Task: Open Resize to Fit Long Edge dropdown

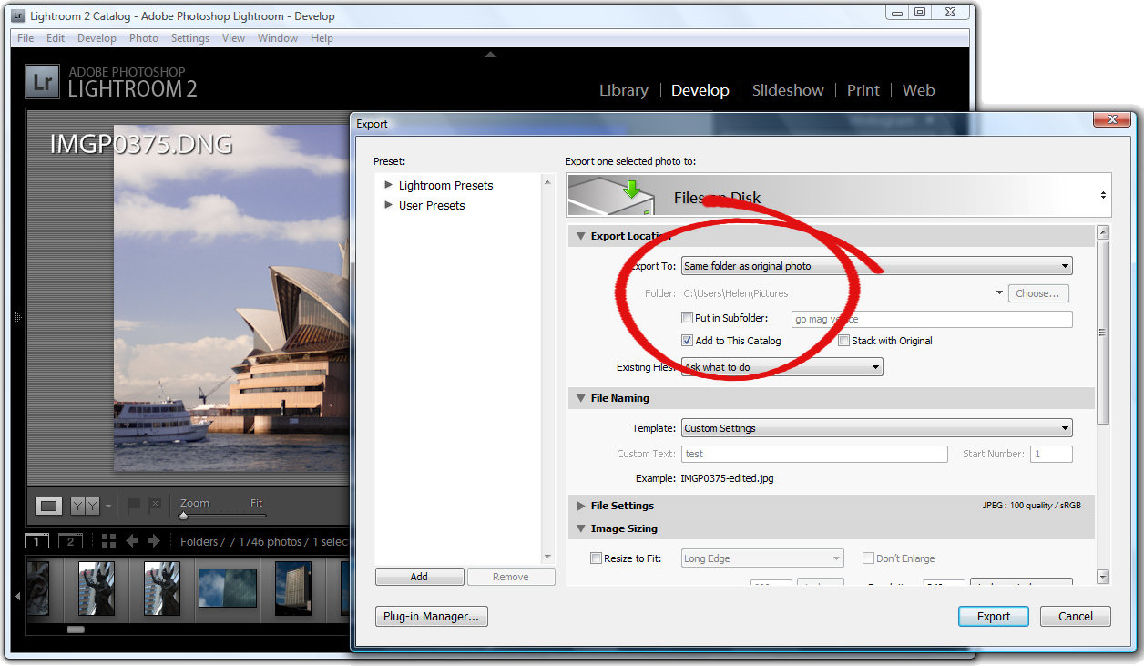Action: click(762, 558)
